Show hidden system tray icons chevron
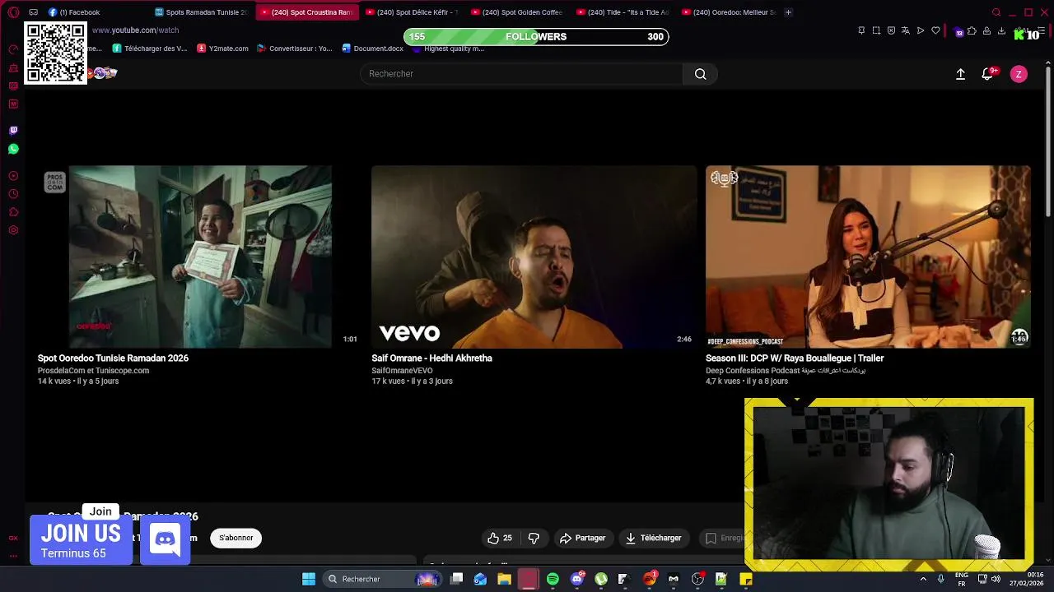Image resolution: width=1054 pixels, height=592 pixels. pos(923,579)
